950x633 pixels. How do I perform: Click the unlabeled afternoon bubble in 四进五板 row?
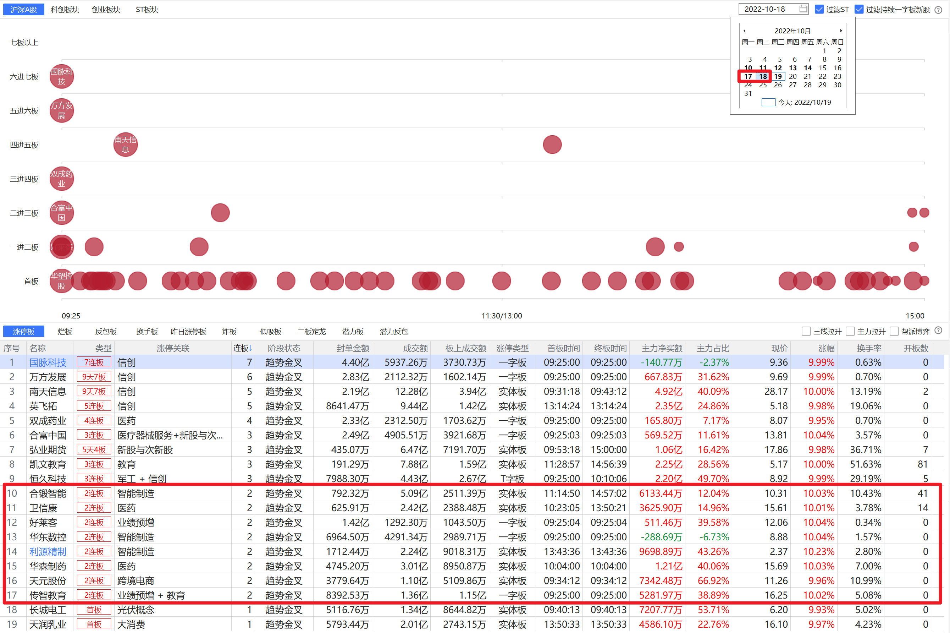click(552, 144)
